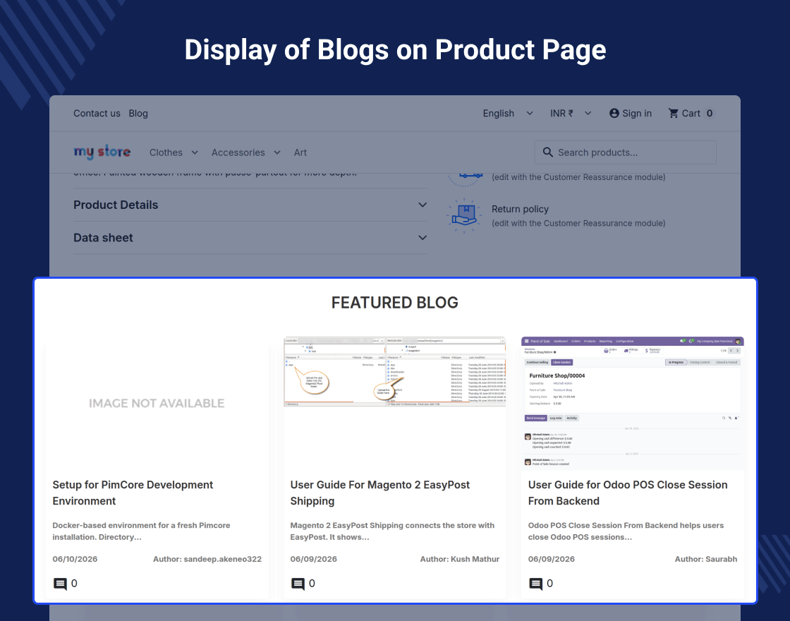Click the FEATURED BLOG heading
The width and height of the screenshot is (790, 621).
pos(395,303)
